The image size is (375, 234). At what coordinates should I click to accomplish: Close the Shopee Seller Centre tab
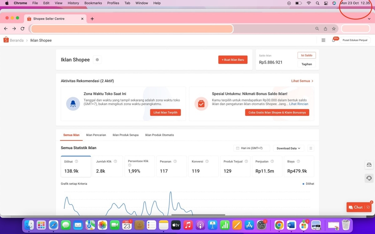(82, 19)
